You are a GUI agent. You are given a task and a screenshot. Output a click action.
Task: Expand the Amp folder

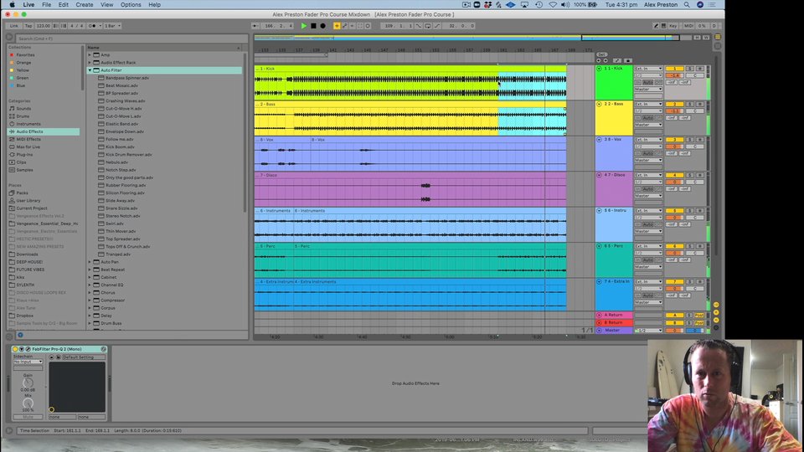tap(90, 55)
